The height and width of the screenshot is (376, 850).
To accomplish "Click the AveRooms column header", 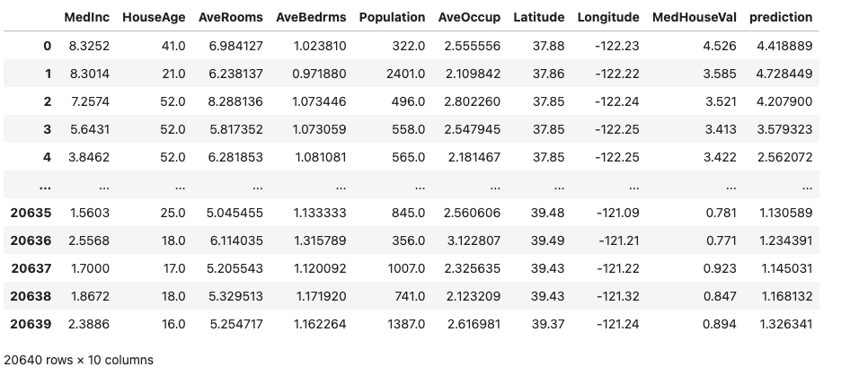I will pyautogui.click(x=230, y=17).
